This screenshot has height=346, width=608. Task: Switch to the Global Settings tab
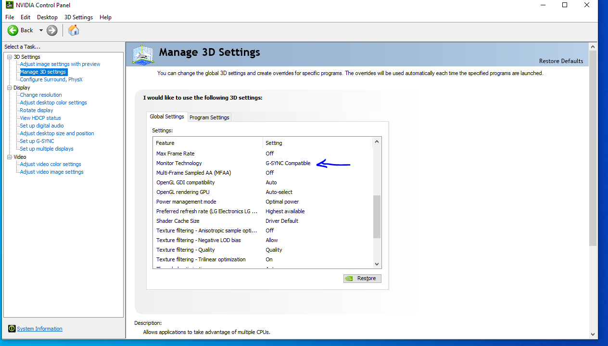click(167, 116)
